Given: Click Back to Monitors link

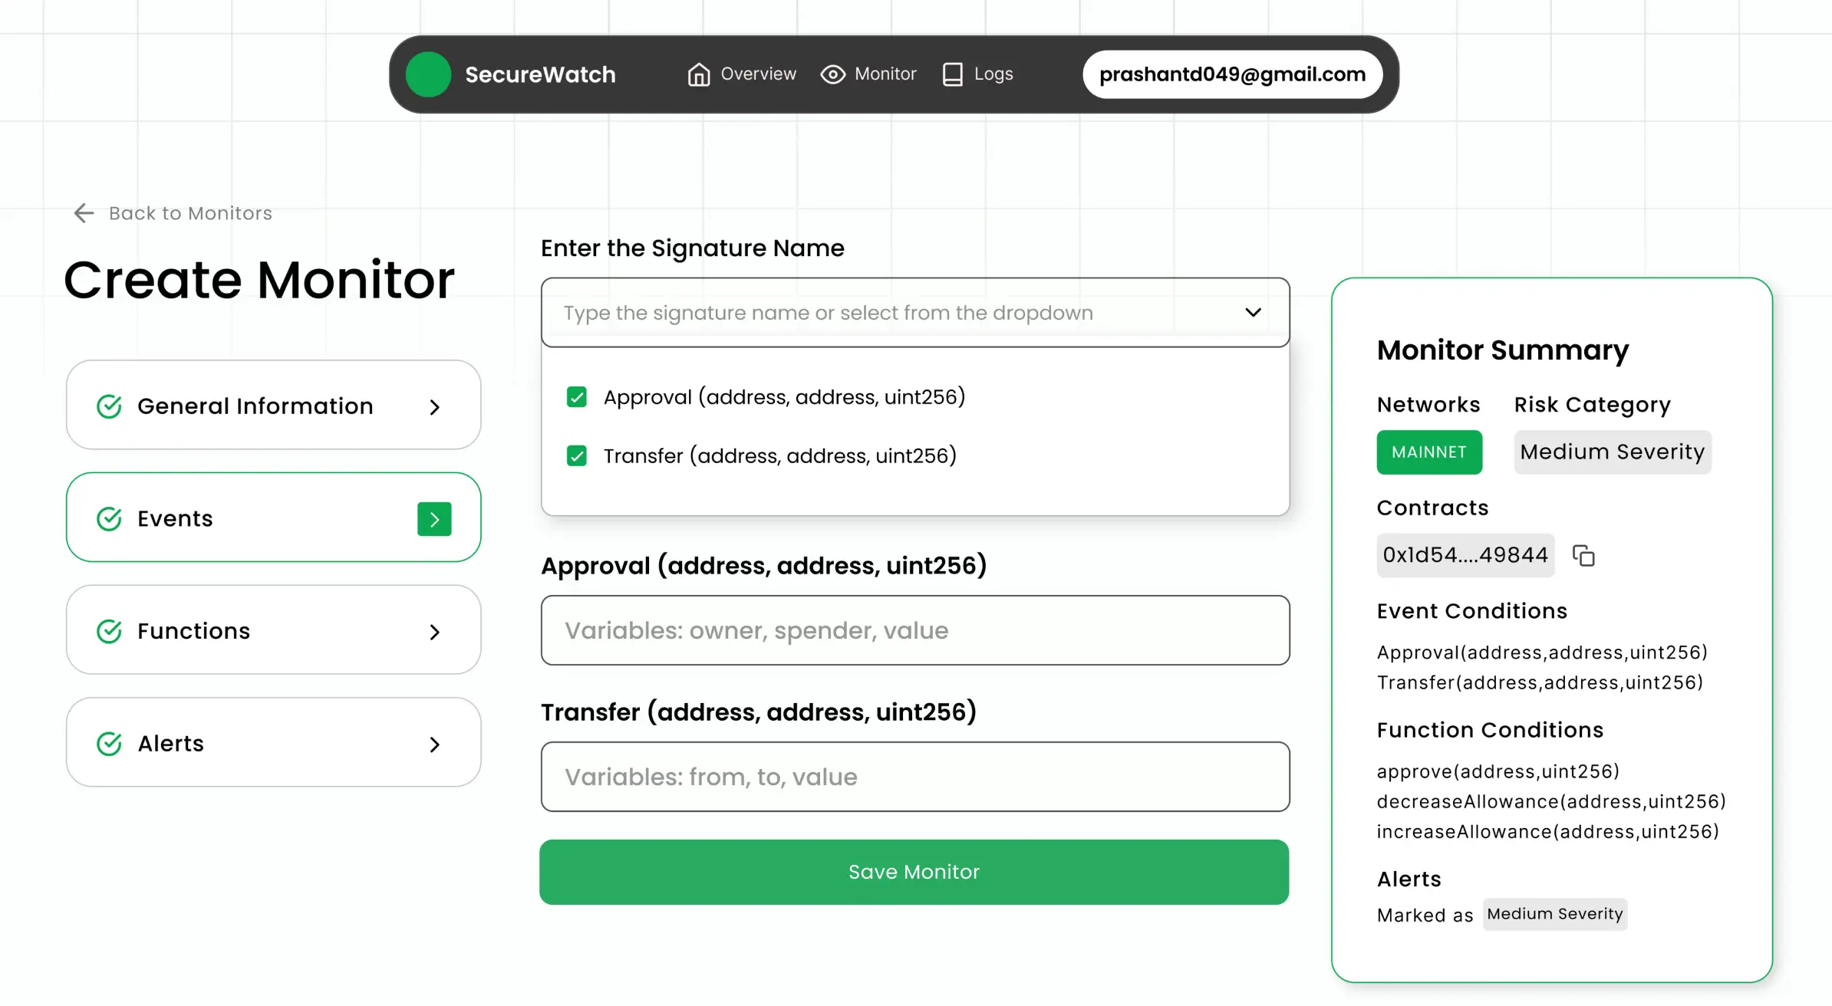Looking at the screenshot, I should click(173, 212).
